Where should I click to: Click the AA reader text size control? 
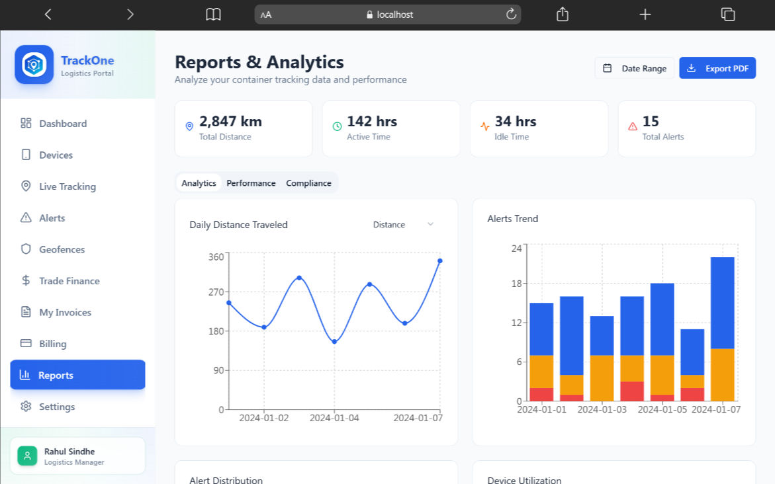pos(266,15)
